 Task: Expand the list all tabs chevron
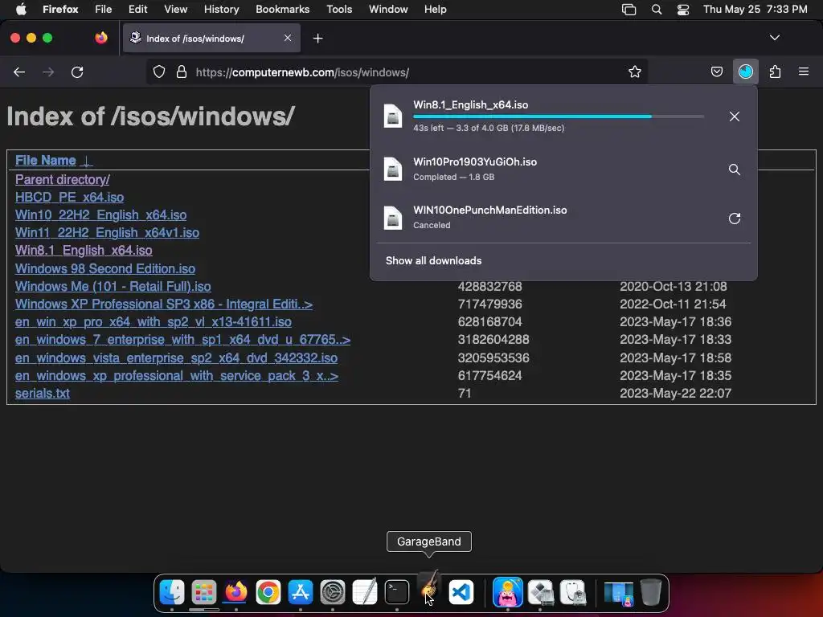[774, 38]
